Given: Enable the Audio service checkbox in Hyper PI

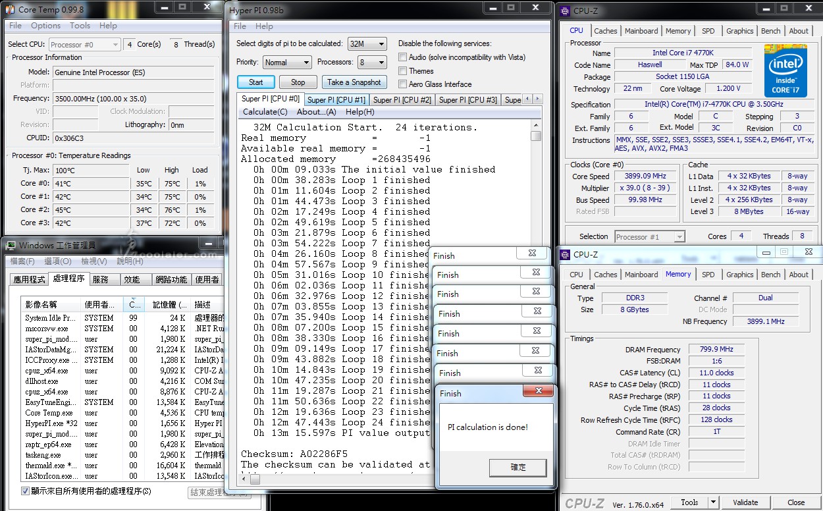Looking at the screenshot, I should pyautogui.click(x=402, y=57).
